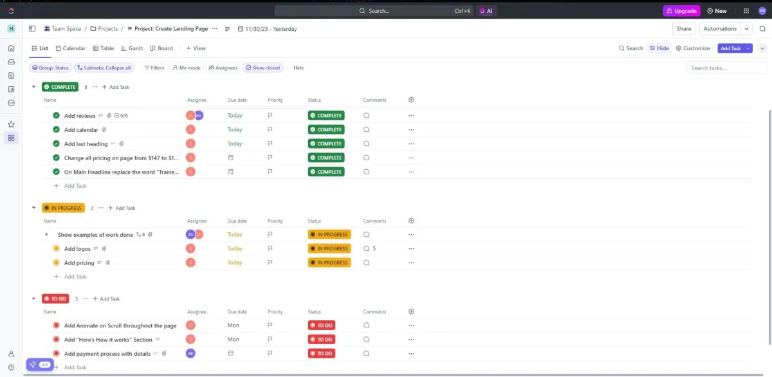The height and width of the screenshot is (377, 772).
Task: Change the COMPLETE status of Add reviews
Action: 326,116
